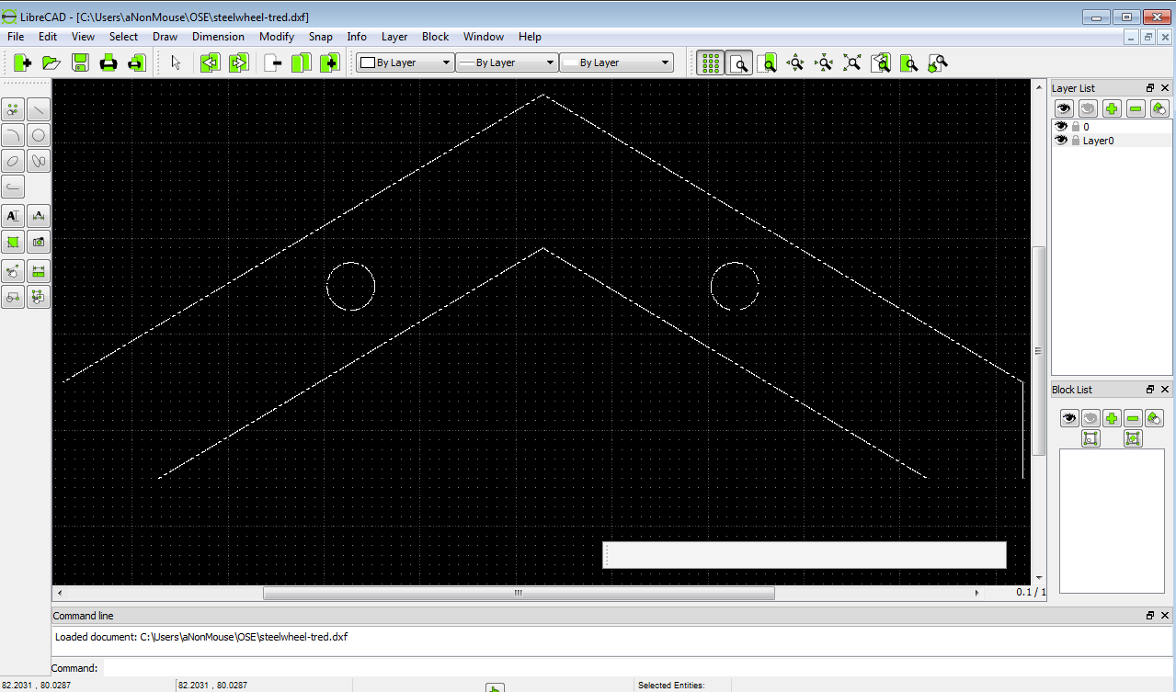The width and height of the screenshot is (1176, 692).
Task: Select the Arc tool in the left toolbox
Action: pos(13,135)
